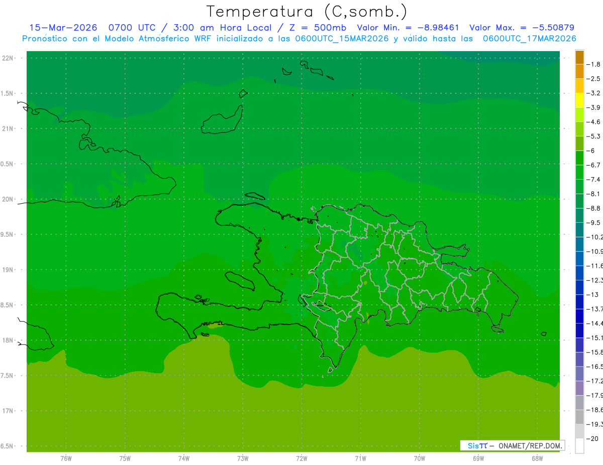603x465 pixels.
Task: Click the init time "0600UTC_15MAR2026"
Action: 342,39
